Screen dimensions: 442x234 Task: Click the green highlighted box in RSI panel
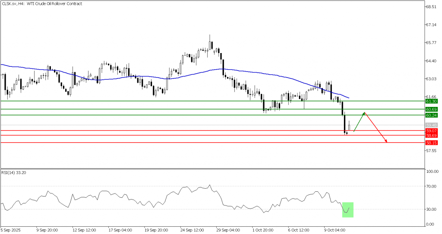pyautogui.click(x=348, y=209)
